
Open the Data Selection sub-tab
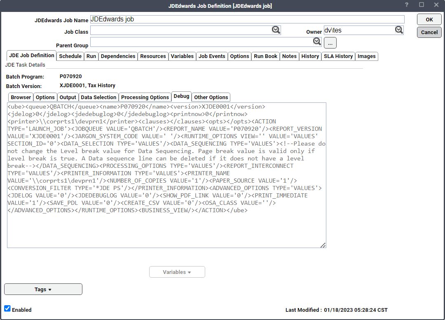click(x=98, y=97)
